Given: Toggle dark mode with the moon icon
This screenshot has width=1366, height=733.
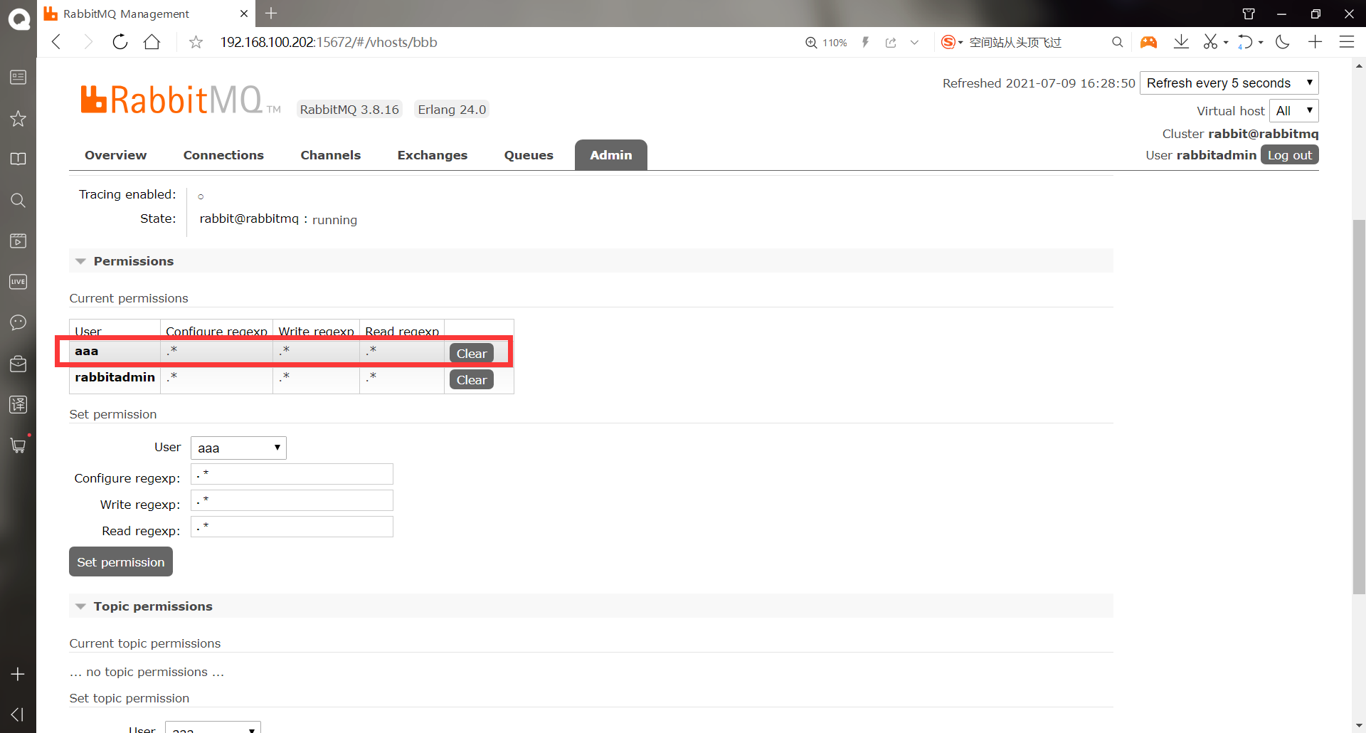Looking at the screenshot, I should pyautogui.click(x=1282, y=42).
